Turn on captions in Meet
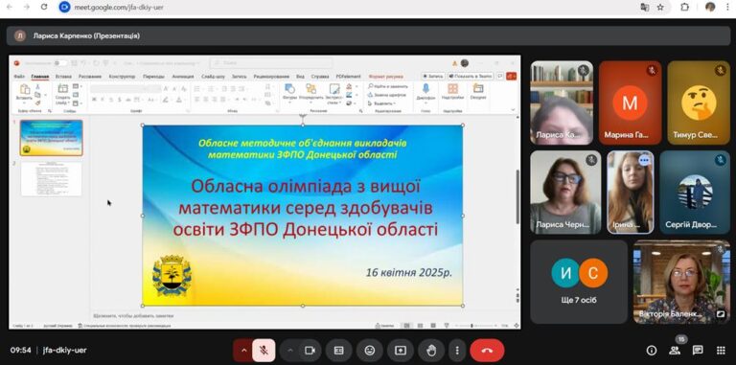Screen dimensions: 736x365 click(x=339, y=351)
